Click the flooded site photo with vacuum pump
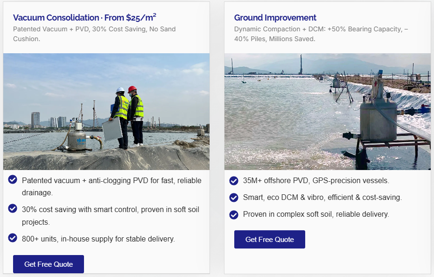The width and height of the screenshot is (434, 277). (x=327, y=112)
